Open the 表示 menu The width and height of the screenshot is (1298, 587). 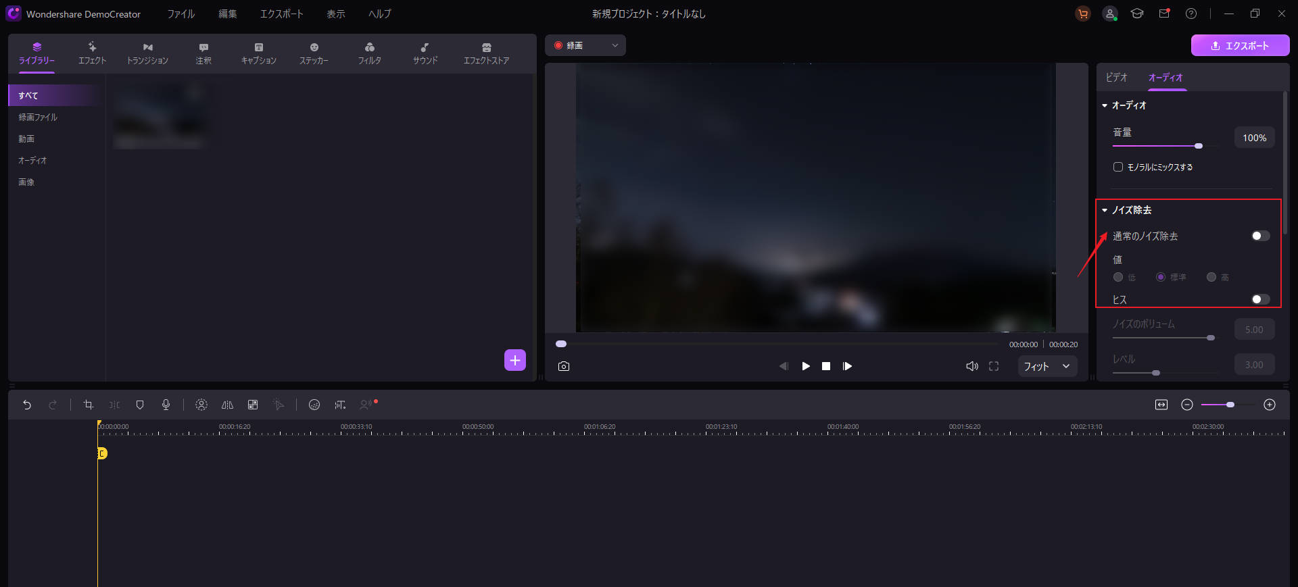pos(336,14)
